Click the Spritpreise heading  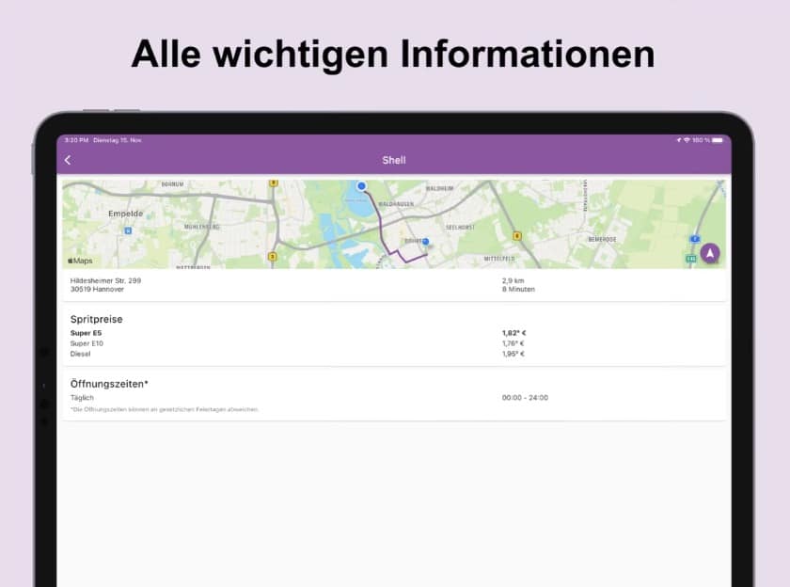click(96, 319)
